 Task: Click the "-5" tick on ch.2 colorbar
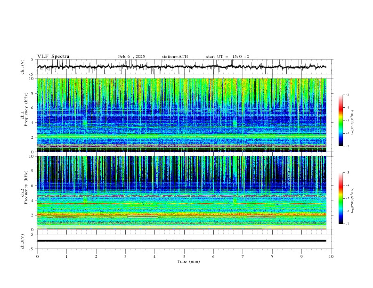(347, 198)
